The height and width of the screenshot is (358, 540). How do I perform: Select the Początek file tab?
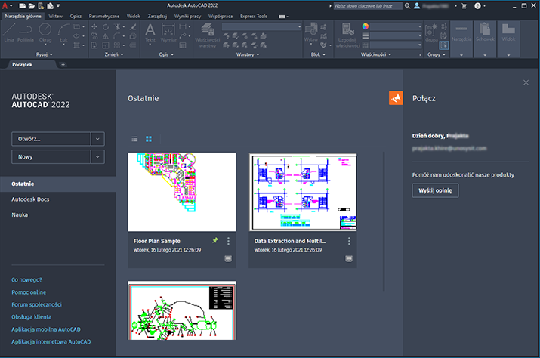click(23, 64)
